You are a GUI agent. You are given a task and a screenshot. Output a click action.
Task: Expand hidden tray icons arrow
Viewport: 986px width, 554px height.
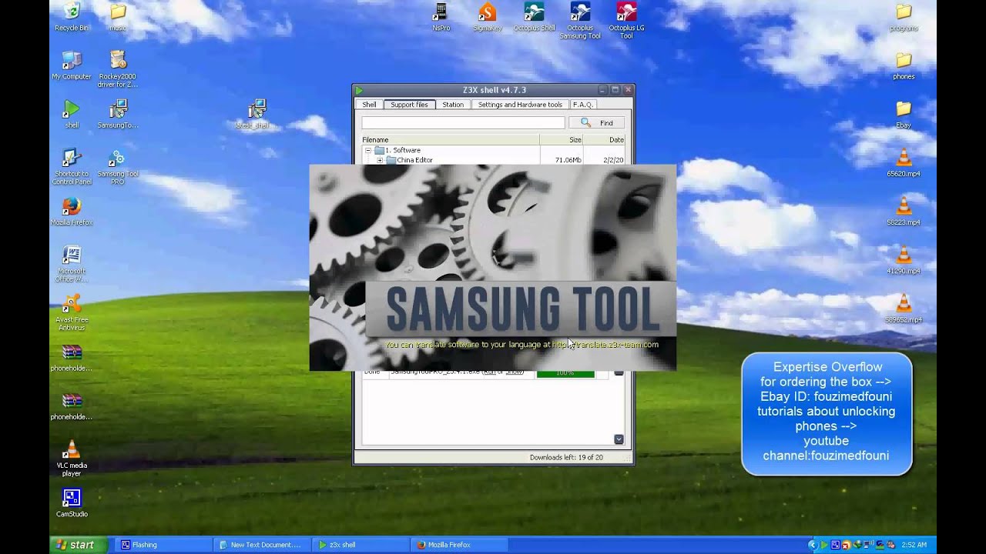pyautogui.click(x=812, y=545)
